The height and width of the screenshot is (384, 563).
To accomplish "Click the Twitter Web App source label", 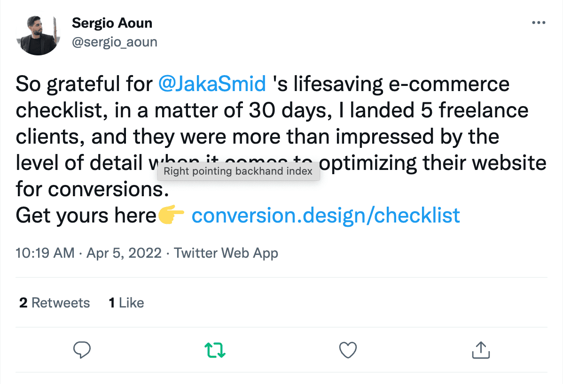I will click(226, 253).
